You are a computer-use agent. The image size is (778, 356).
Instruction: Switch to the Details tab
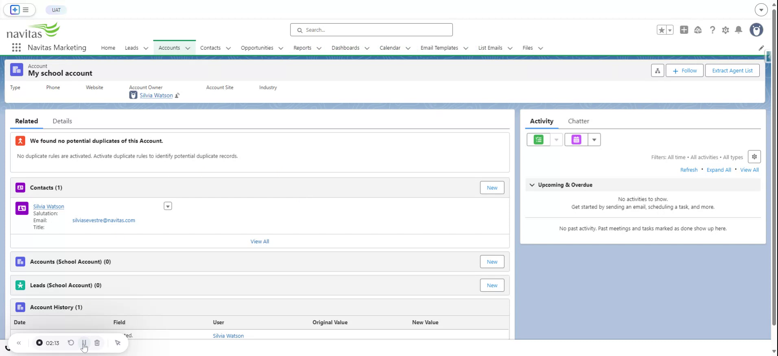pyautogui.click(x=62, y=121)
